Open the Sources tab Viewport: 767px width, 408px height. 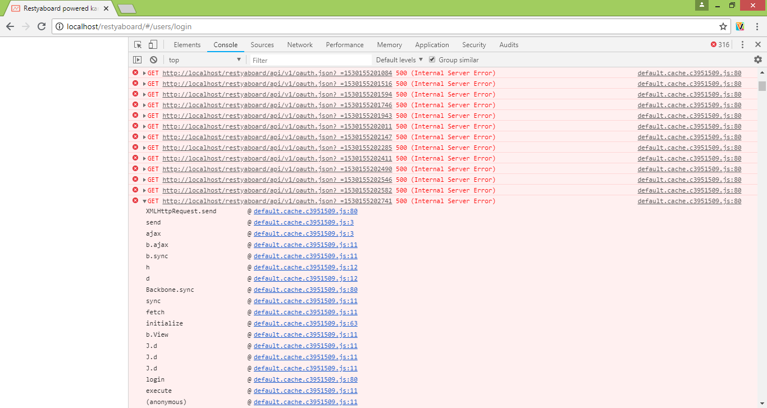click(262, 44)
